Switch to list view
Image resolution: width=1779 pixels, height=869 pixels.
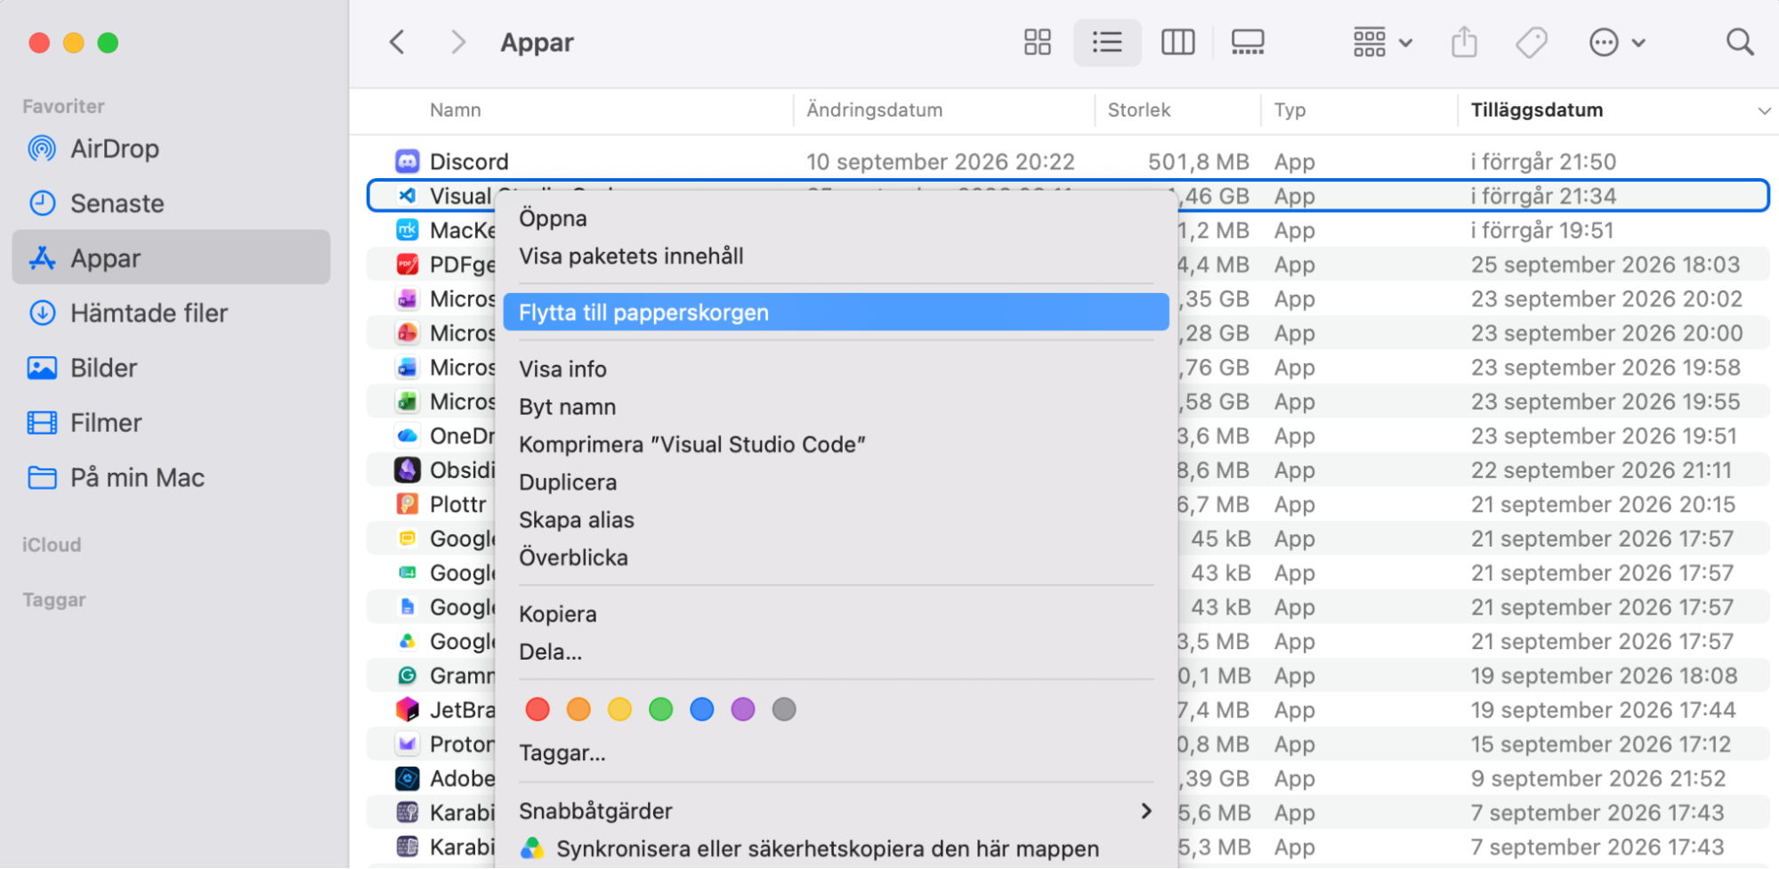pos(1107,42)
